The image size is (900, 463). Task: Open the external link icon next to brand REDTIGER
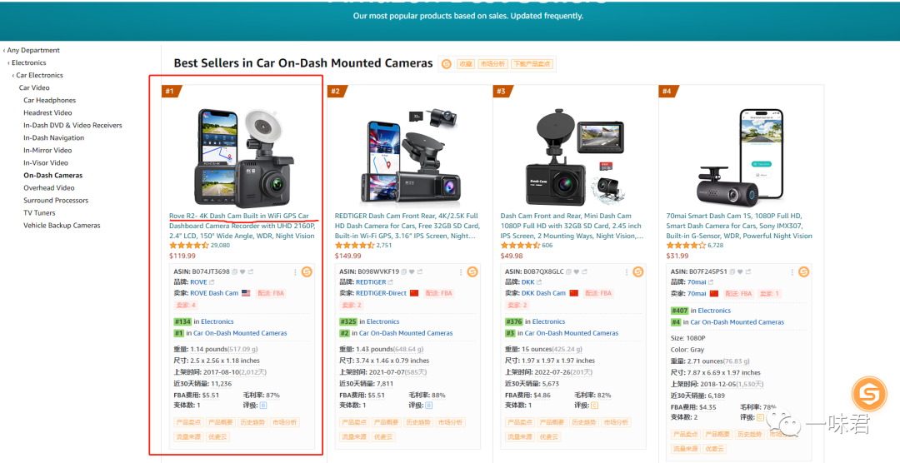[x=391, y=282]
